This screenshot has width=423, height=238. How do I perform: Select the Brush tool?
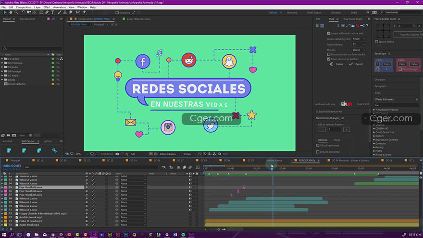click(x=59, y=13)
